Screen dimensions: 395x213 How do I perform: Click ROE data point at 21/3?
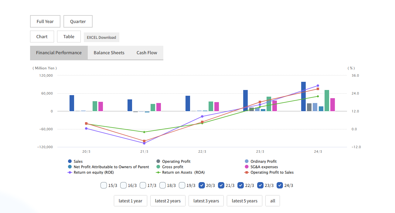point(144,143)
